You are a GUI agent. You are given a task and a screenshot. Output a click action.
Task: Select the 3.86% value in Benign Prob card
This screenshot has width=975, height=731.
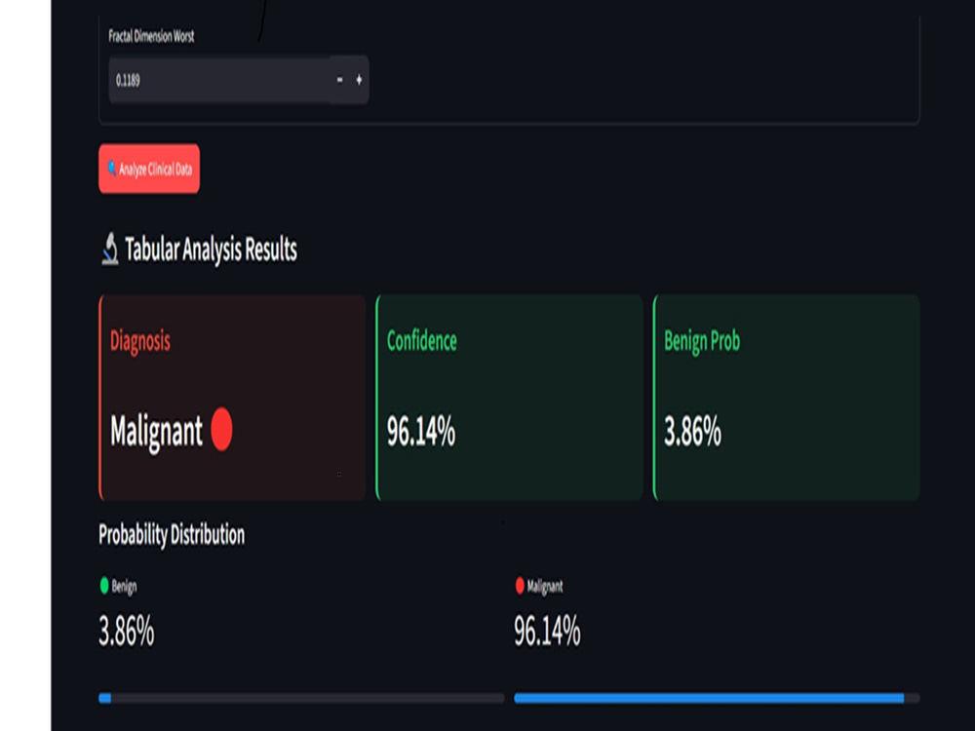coord(692,431)
